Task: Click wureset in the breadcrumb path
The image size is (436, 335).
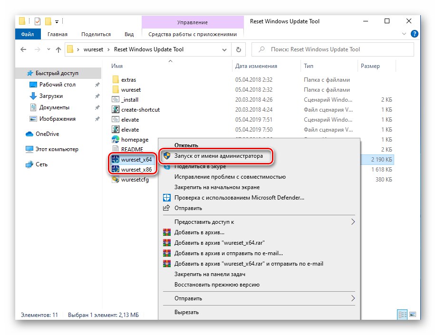Action: click(93, 49)
